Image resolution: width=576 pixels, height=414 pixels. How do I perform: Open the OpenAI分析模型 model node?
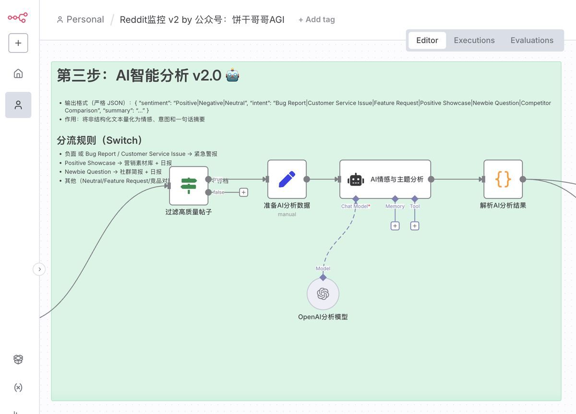[x=322, y=294]
